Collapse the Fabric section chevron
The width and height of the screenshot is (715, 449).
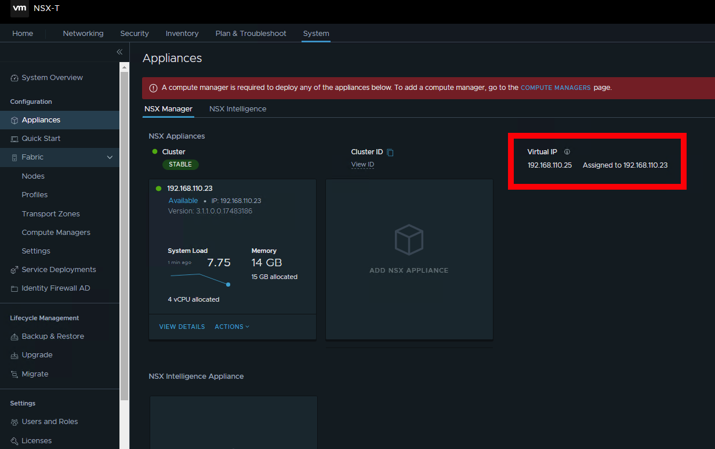click(110, 157)
